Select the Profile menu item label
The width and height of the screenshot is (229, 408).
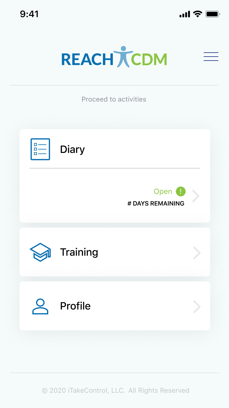click(x=75, y=306)
